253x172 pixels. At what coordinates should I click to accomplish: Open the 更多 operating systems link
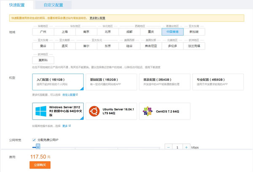coord(66,125)
